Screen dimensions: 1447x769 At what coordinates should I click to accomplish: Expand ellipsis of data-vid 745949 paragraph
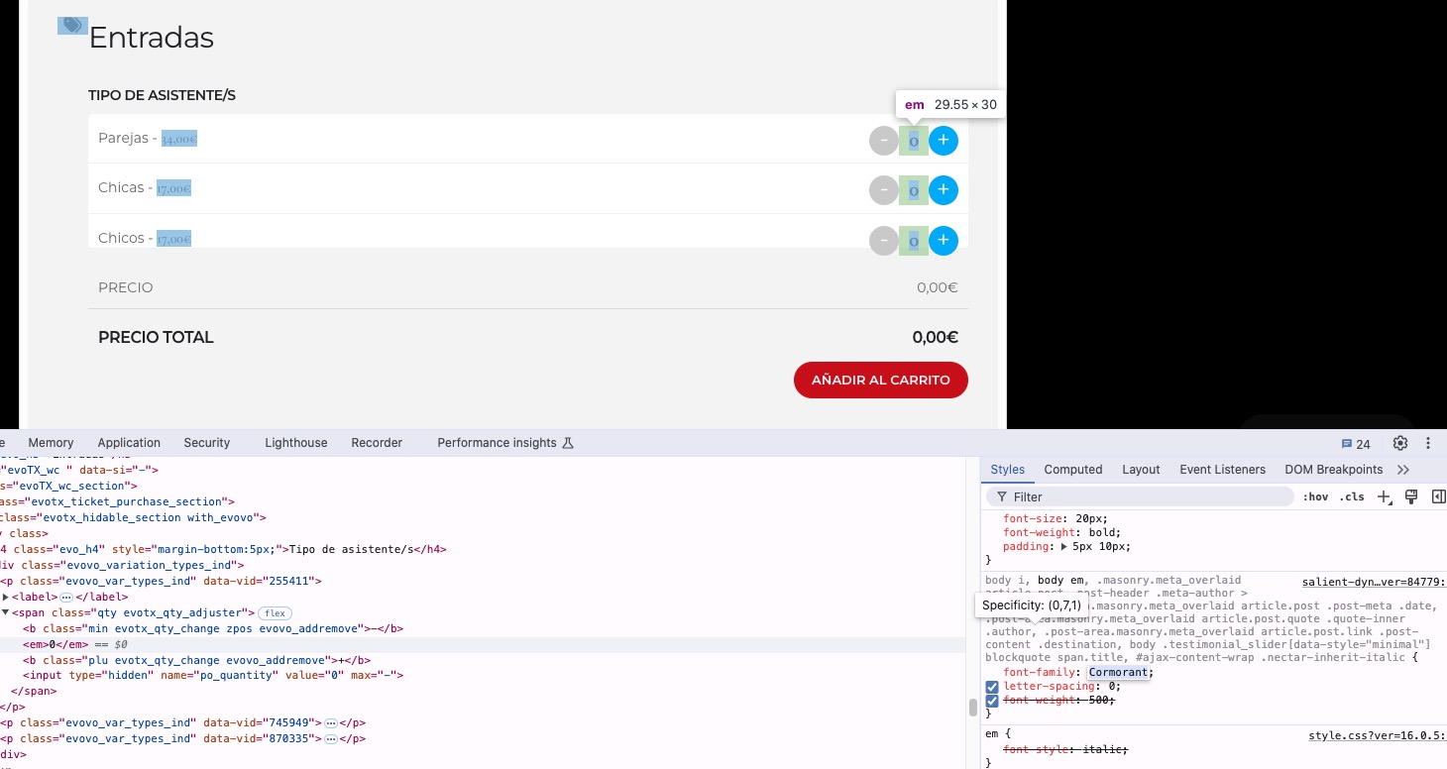331,723
